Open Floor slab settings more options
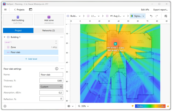The height and width of the screenshot is (111, 172). click(62, 69)
